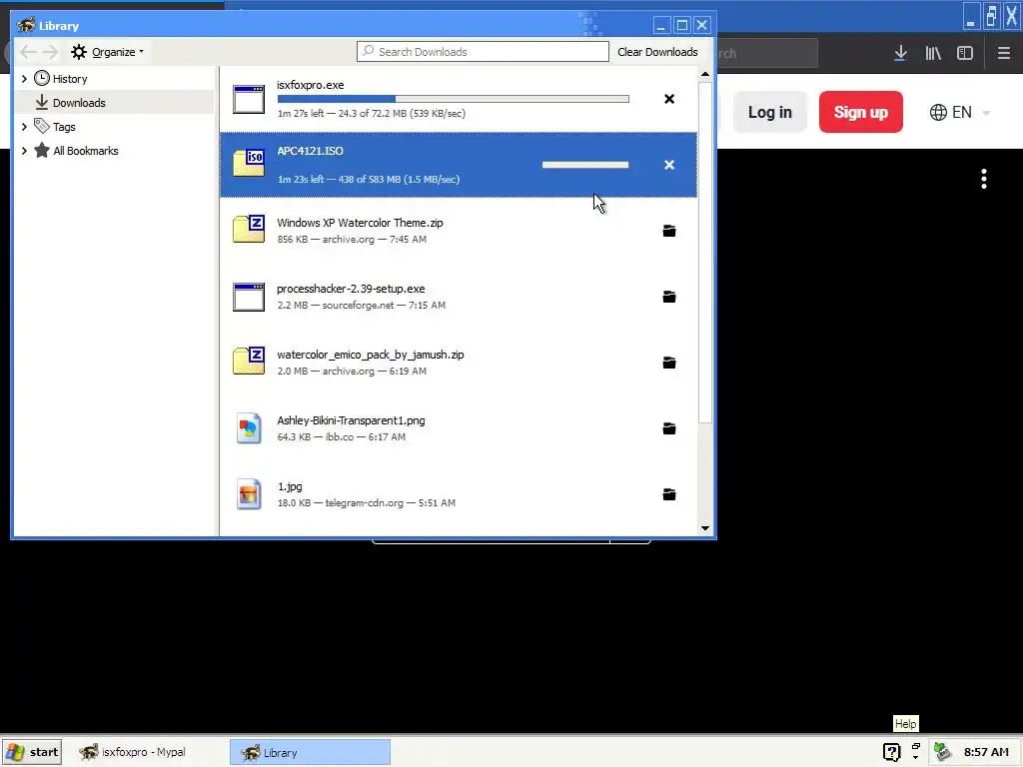Screen dimensions: 1023x767
Task: Open the three-dot page menu
Action: tap(984, 179)
